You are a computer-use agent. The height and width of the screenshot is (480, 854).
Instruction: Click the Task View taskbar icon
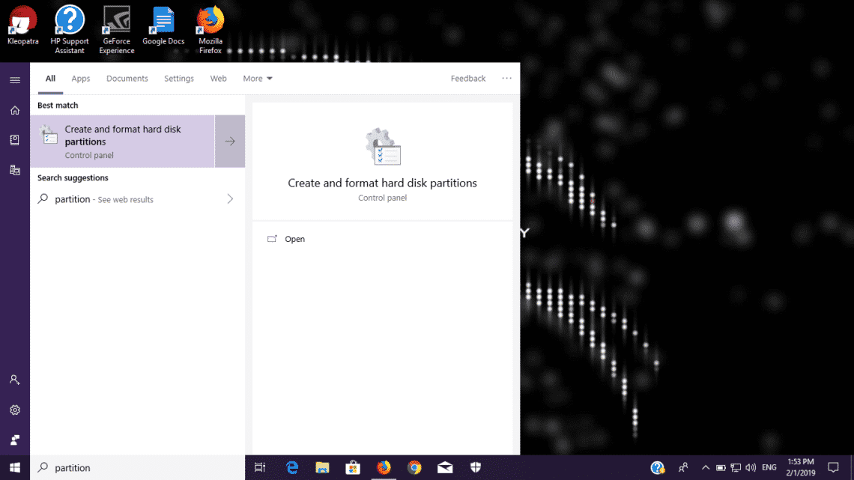coord(260,467)
